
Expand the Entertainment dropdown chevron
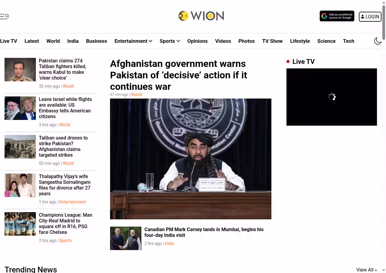pyautogui.click(x=150, y=41)
